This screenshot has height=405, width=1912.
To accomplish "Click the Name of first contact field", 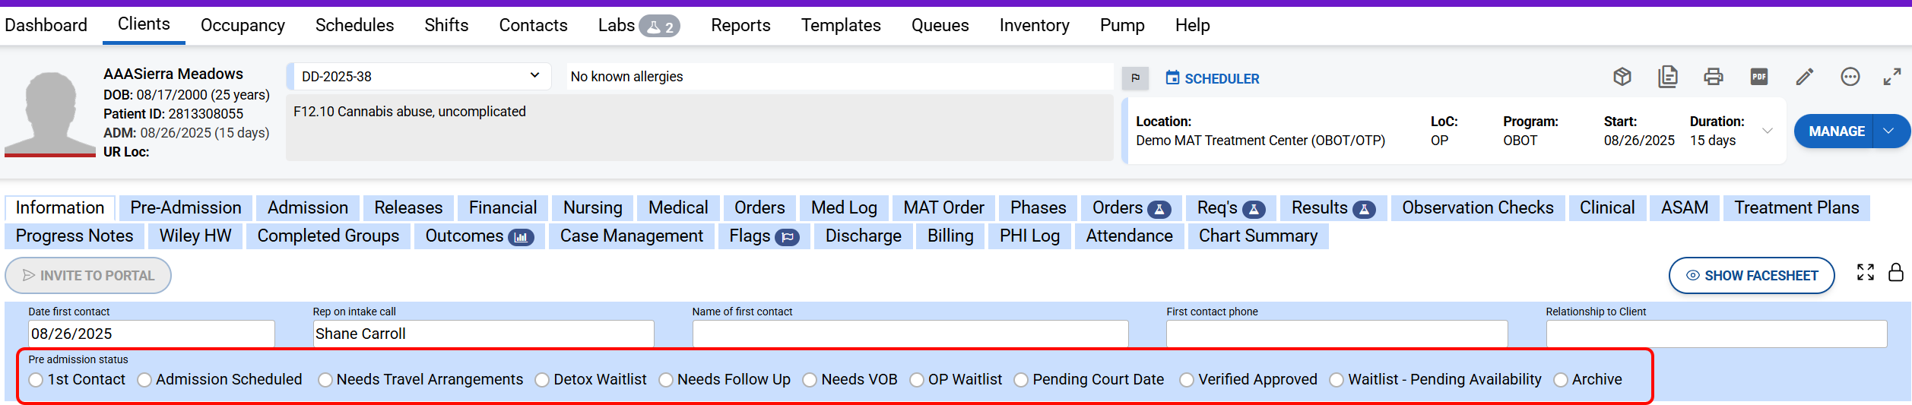I will (910, 334).
